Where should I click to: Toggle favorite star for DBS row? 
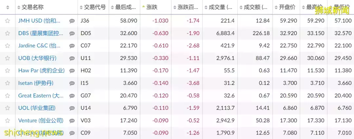click(8, 33)
